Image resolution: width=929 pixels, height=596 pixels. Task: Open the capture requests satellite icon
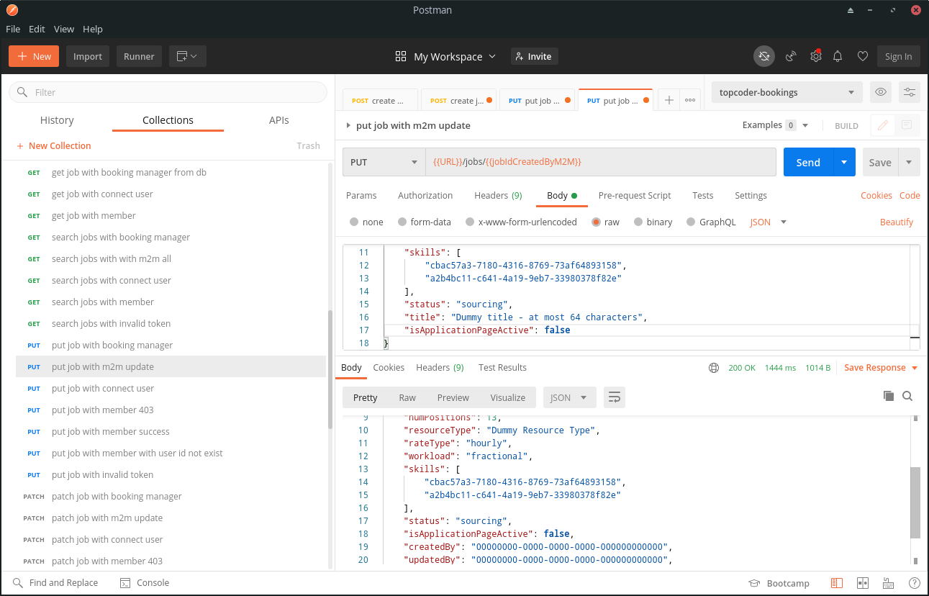(791, 56)
